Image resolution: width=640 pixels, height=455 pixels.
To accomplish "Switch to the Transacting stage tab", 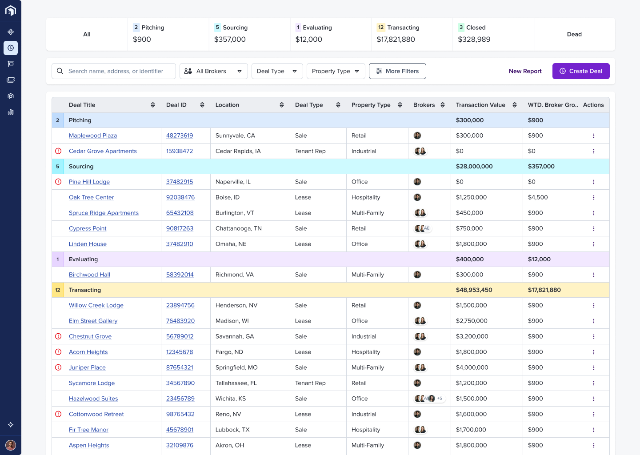I will pos(412,34).
